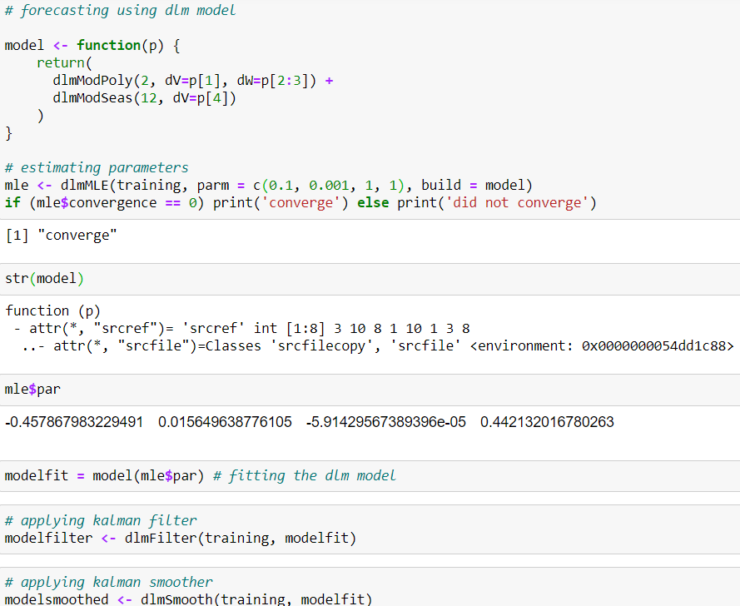
Task: Click the dlmModPoly(2, dV=p[1], dW=p[2:3]) line
Action: click(193, 81)
